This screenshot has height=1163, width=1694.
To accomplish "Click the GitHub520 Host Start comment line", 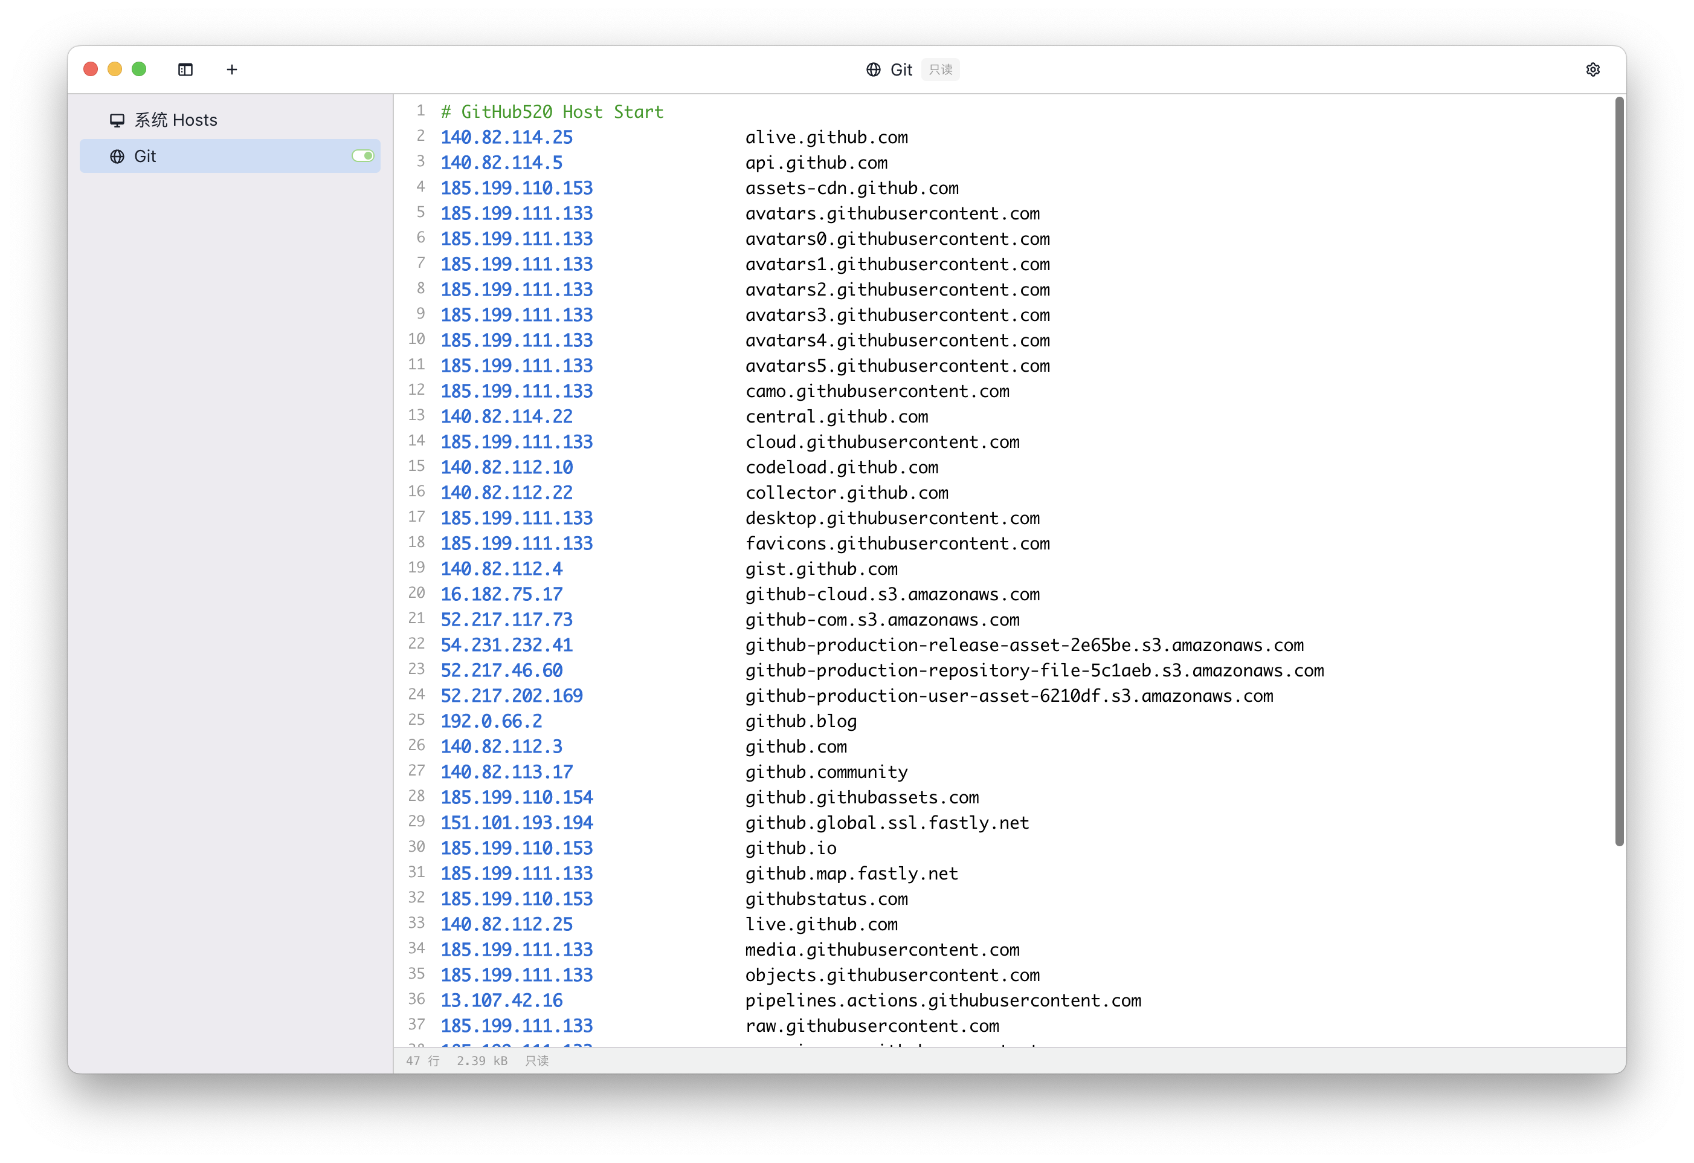I will pos(552,112).
